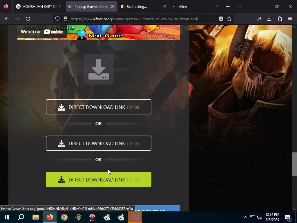This screenshot has width=297, height=223.
Task: Select Firefox in the taskbar
Action: point(50,217)
